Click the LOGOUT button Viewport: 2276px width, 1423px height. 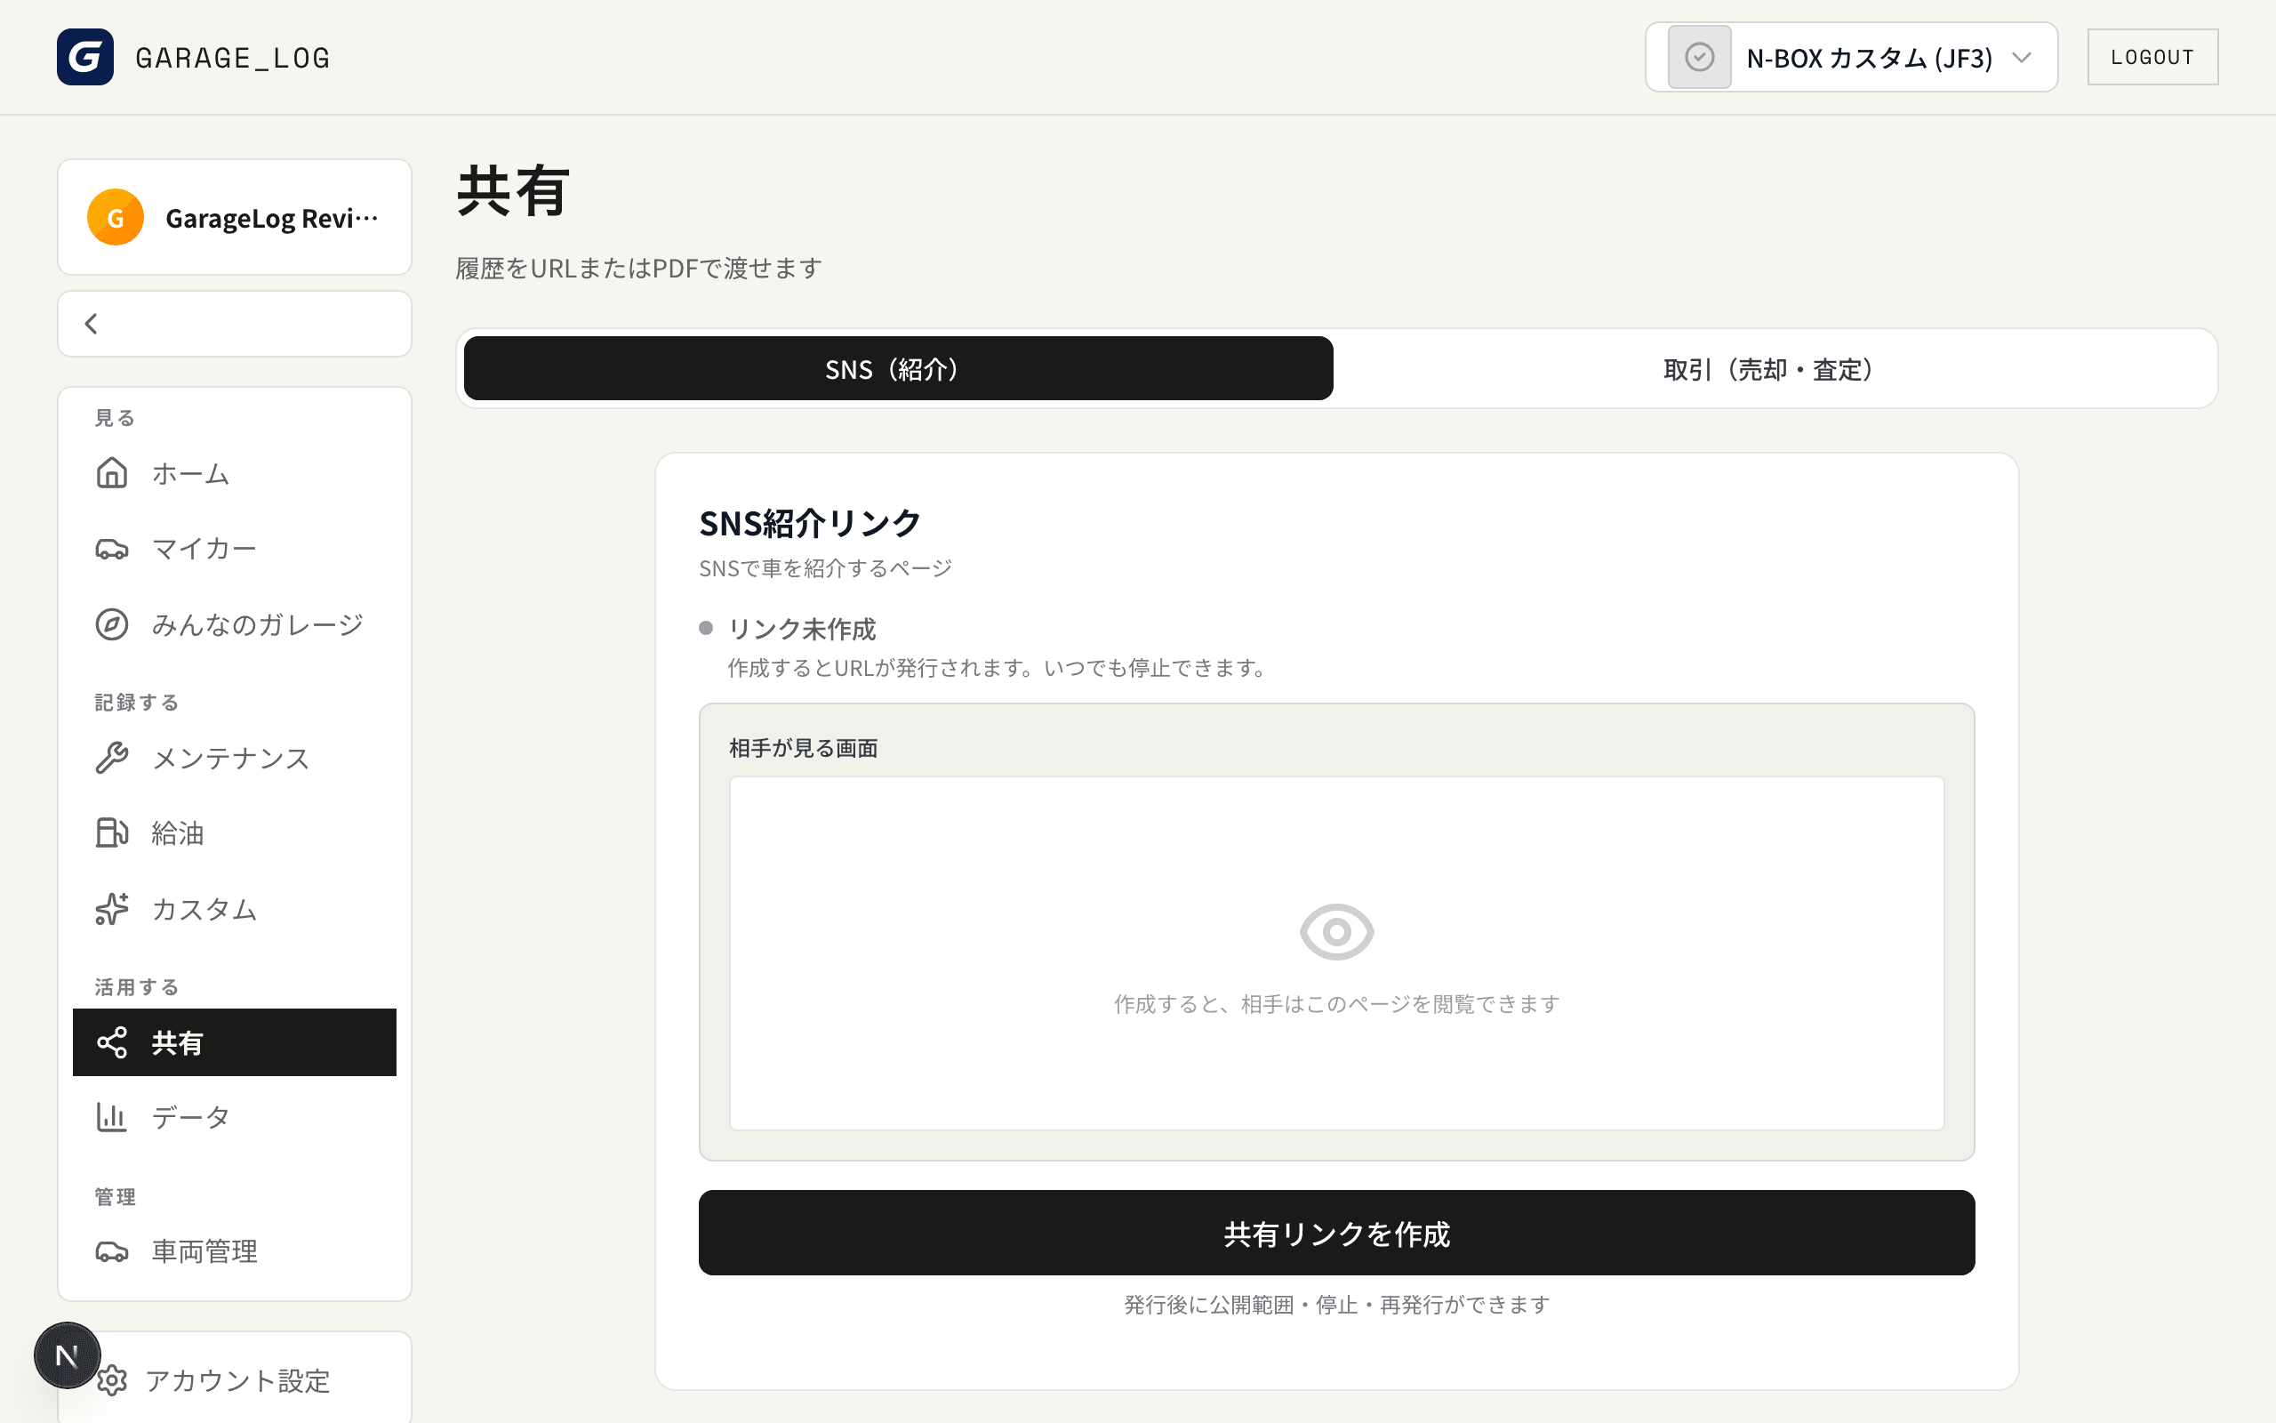[x=2152, y=58]
